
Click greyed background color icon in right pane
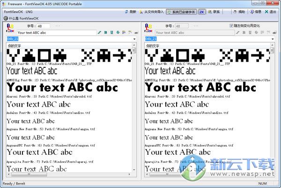(x=268, y=32)
